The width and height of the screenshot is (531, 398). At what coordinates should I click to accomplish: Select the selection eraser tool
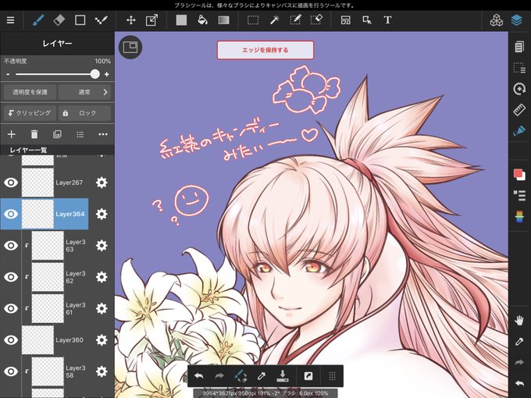(316, 20)
